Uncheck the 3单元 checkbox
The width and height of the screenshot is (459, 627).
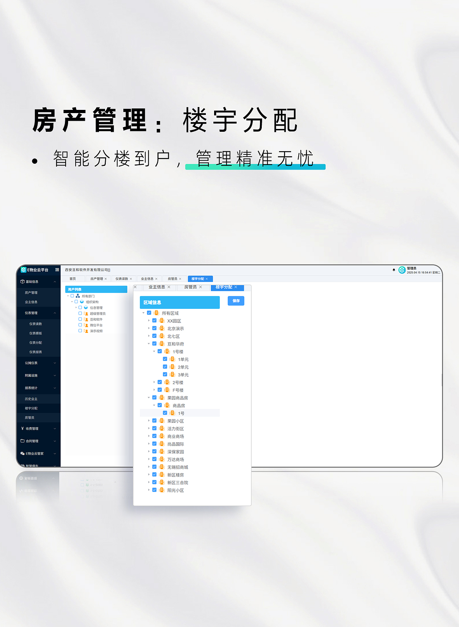(165, 374)
